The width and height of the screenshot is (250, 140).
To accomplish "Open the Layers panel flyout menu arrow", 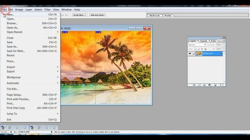I will click(x=224, y=41).
